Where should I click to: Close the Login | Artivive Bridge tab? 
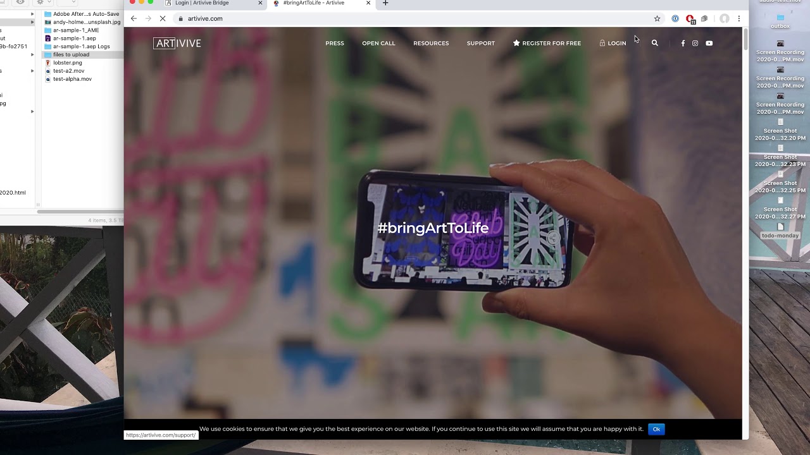click(x=260, y=3)
